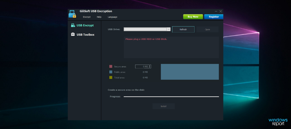Click the Progress bar
Image resolution: width=291 pixels, height=129 pixels.
[171, 97]
